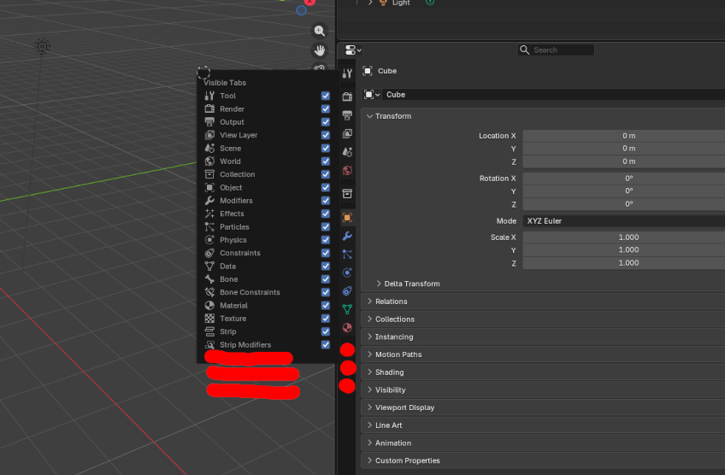Open the World properties tab

tap(347, 171)
